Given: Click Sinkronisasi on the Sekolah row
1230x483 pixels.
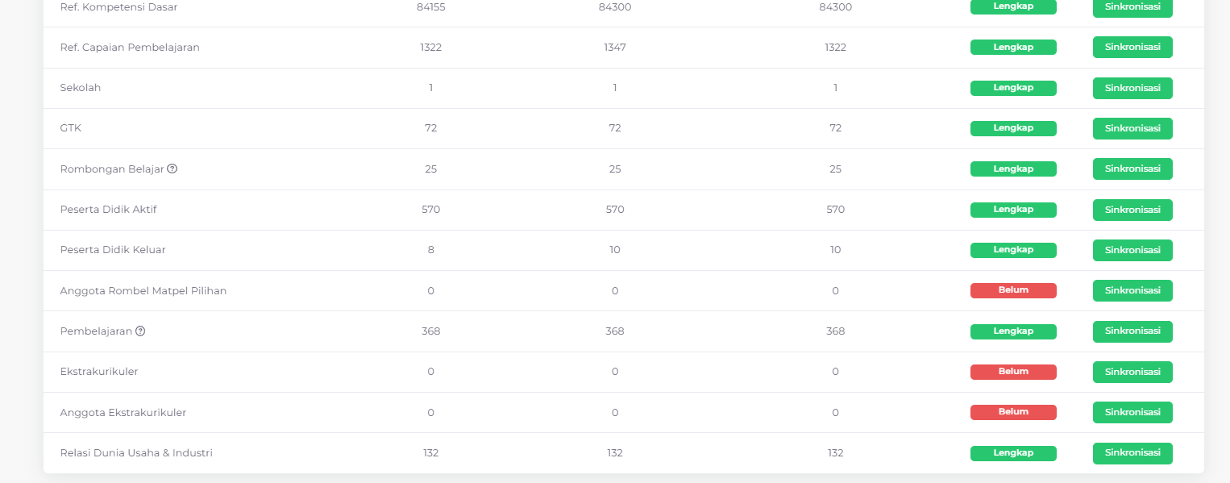Looking at the screenshot, I should tap(1132, 88).
